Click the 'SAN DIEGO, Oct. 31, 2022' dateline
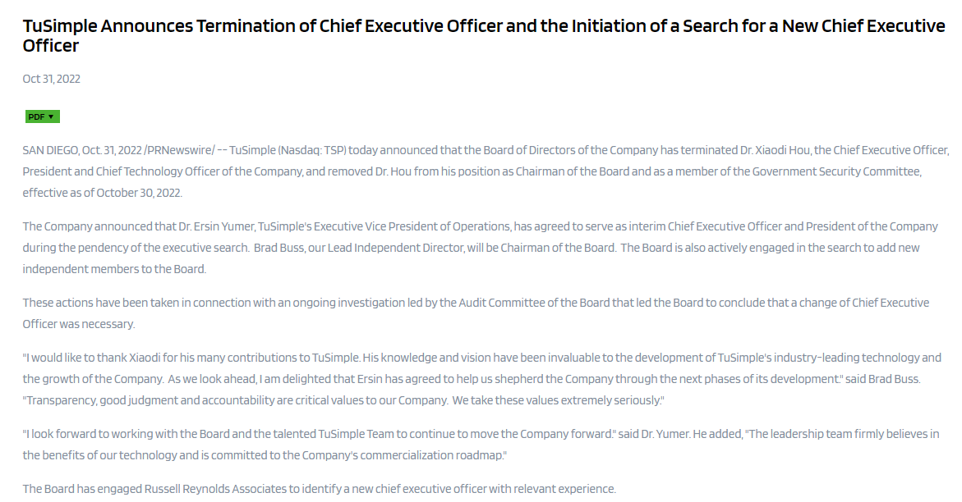The height and width of the screenshot is (502, 962). [81, 150]
